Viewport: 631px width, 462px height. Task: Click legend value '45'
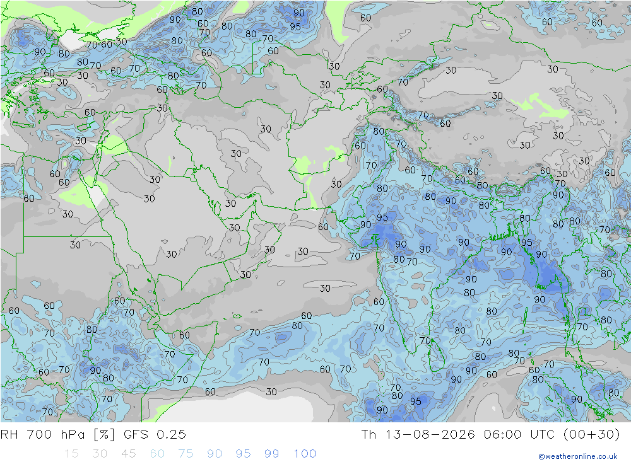(x=128, y=454)
